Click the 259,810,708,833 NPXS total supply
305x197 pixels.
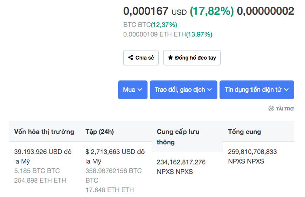(252, 157)
